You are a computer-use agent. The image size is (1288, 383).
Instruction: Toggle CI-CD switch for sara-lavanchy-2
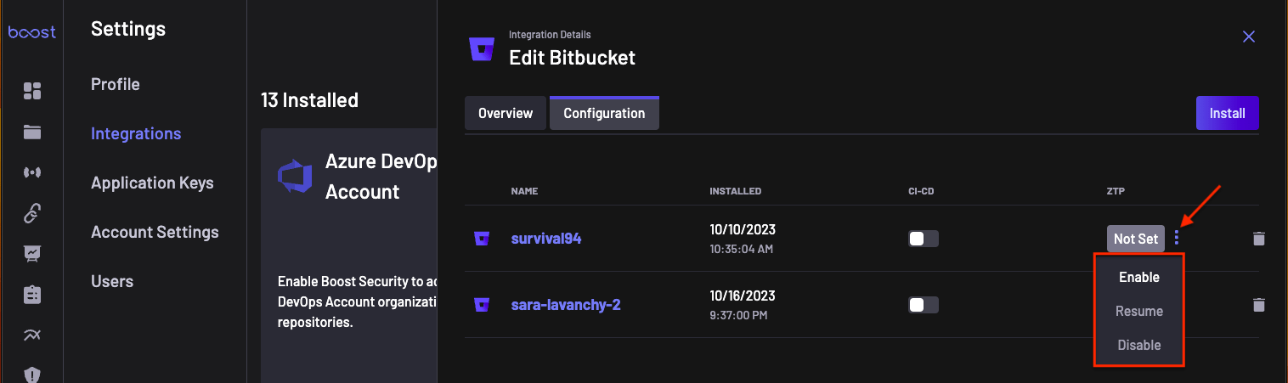(924, 304)
